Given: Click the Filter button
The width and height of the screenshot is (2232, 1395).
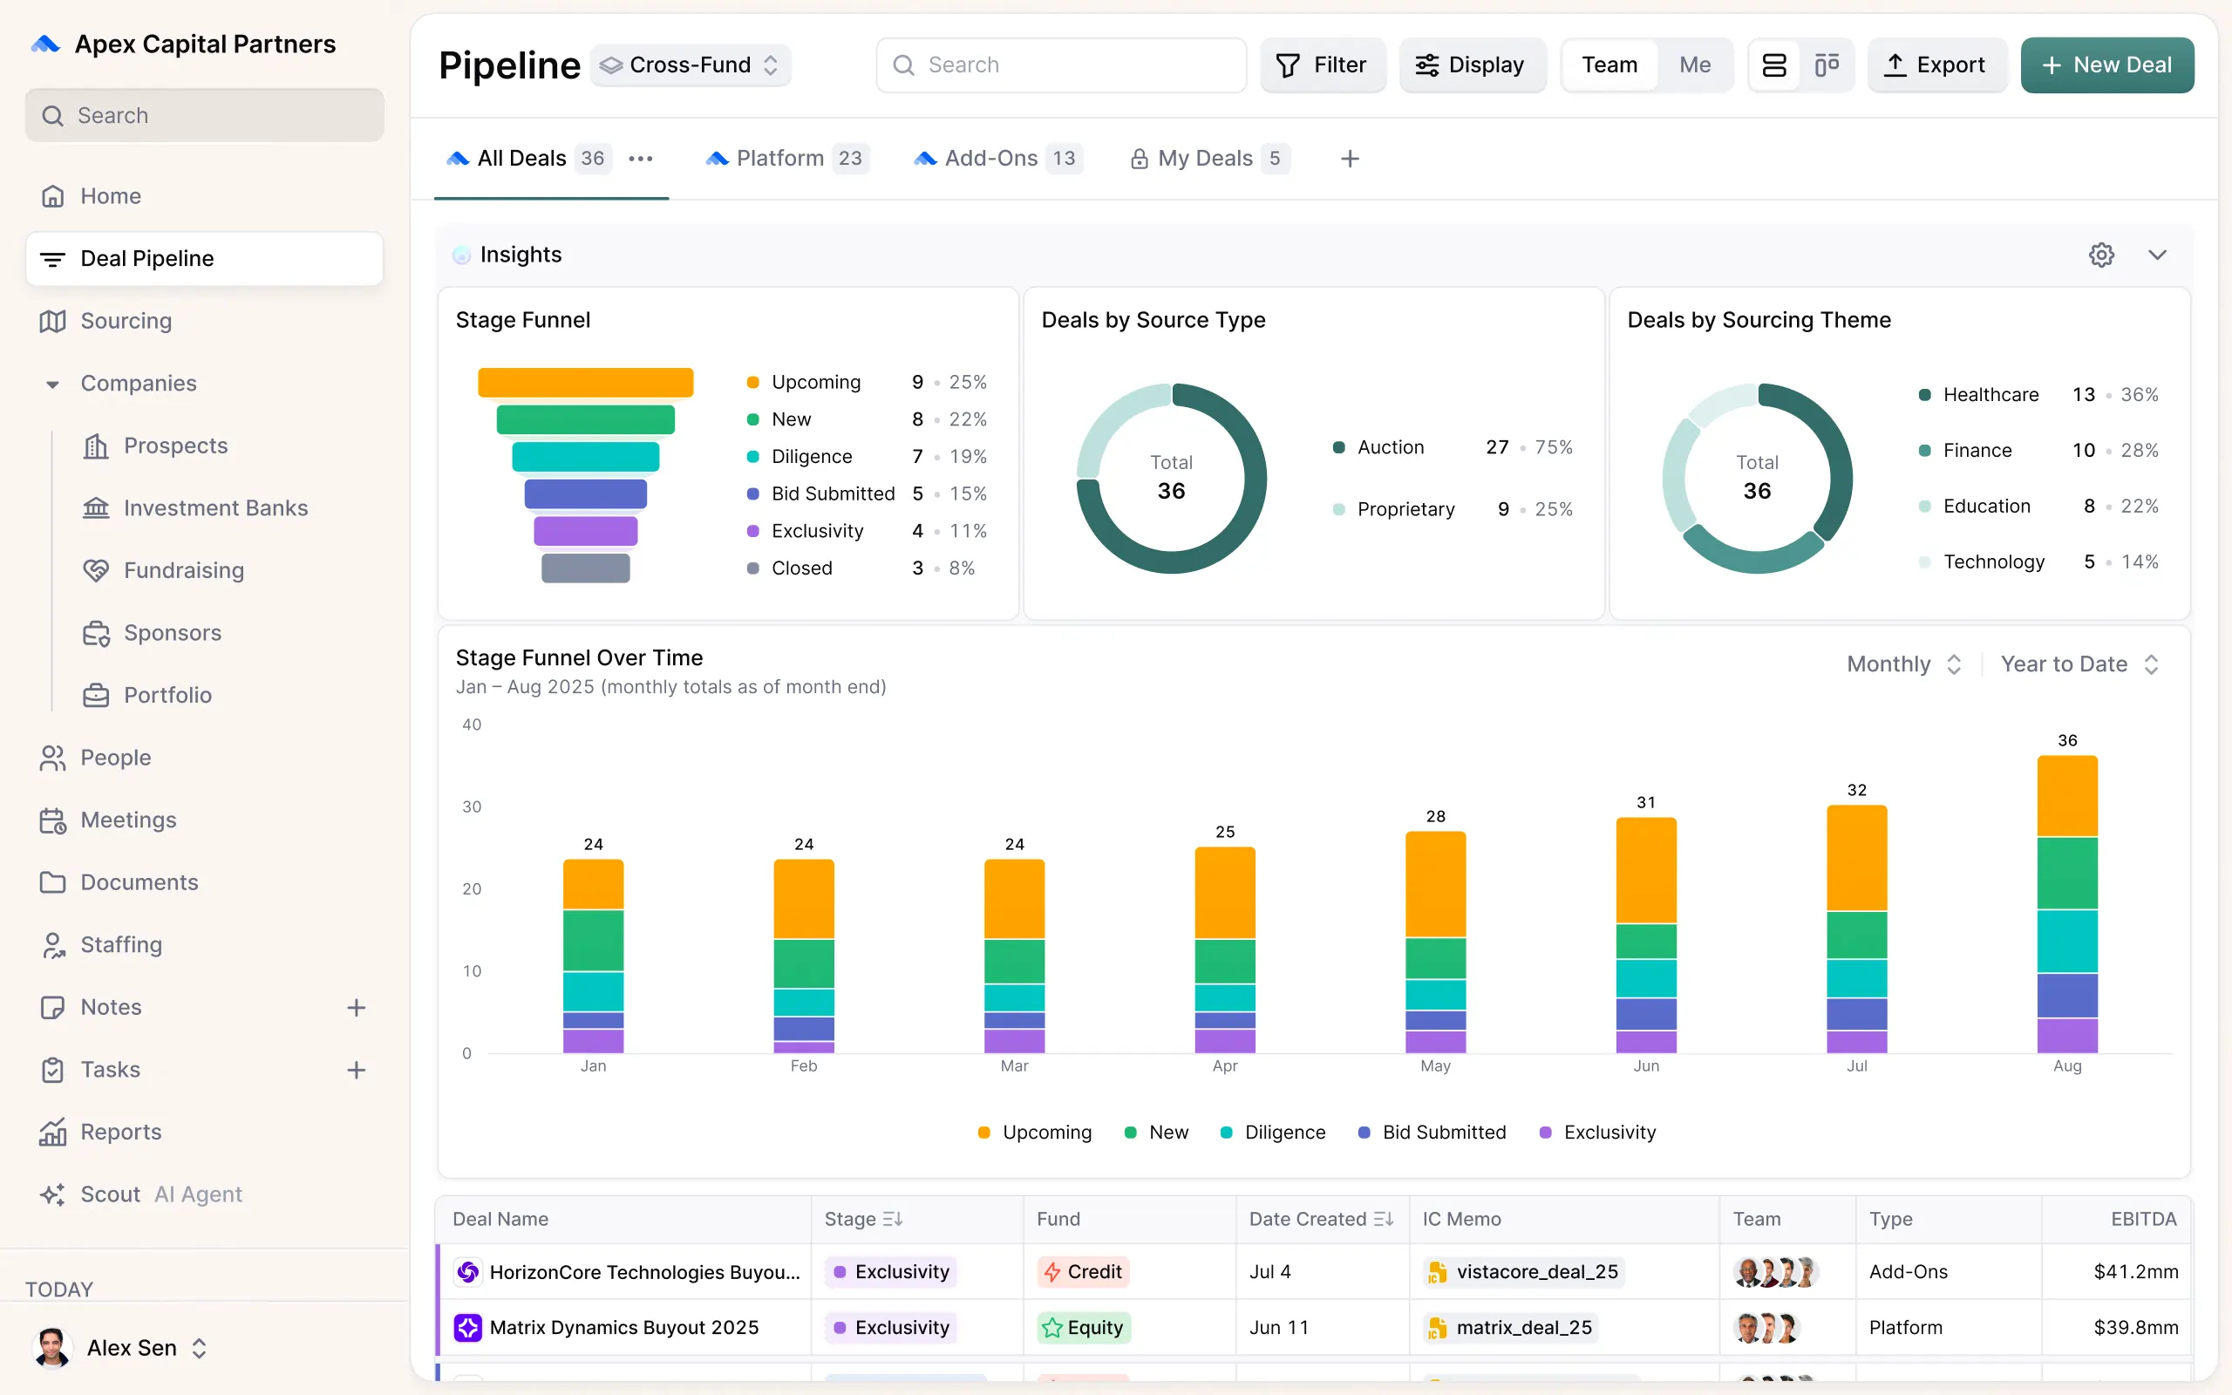Looking at the screenshot, I should (1323, 65).
